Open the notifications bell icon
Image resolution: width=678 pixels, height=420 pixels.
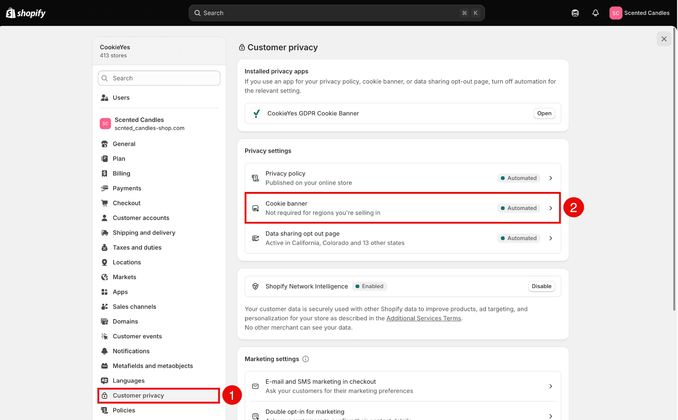pos(596,13)
